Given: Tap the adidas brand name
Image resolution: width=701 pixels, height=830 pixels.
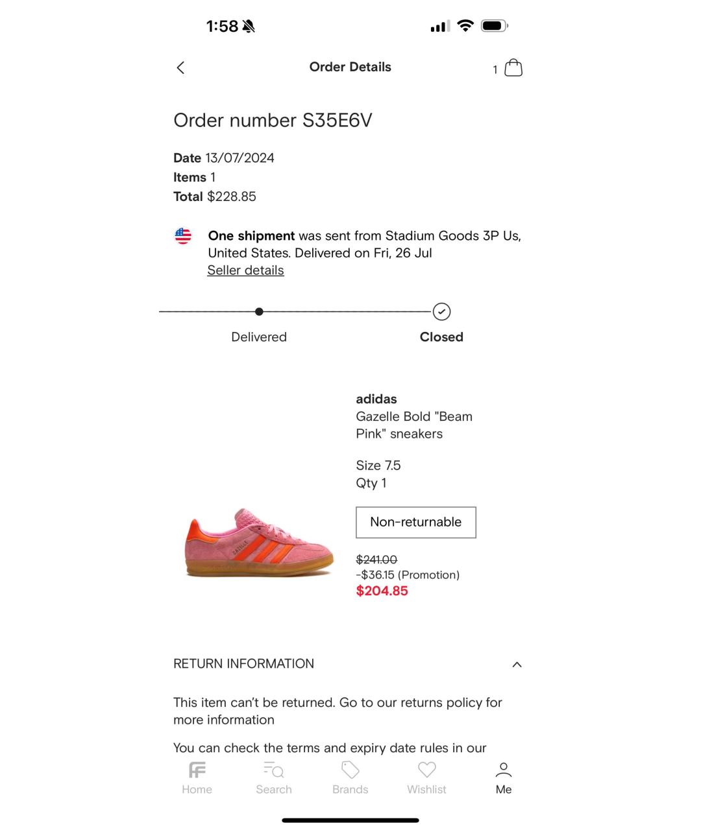Looking at the screenshot, I should [376, 399].
